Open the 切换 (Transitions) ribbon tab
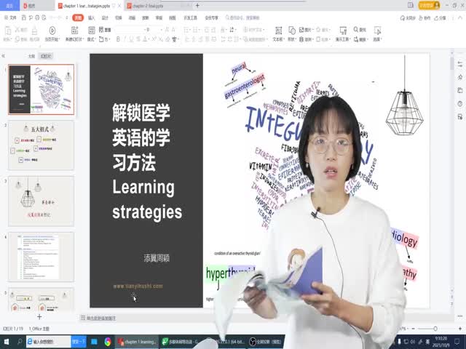Viewport: 466px width, 349px height. pos(118,17)
